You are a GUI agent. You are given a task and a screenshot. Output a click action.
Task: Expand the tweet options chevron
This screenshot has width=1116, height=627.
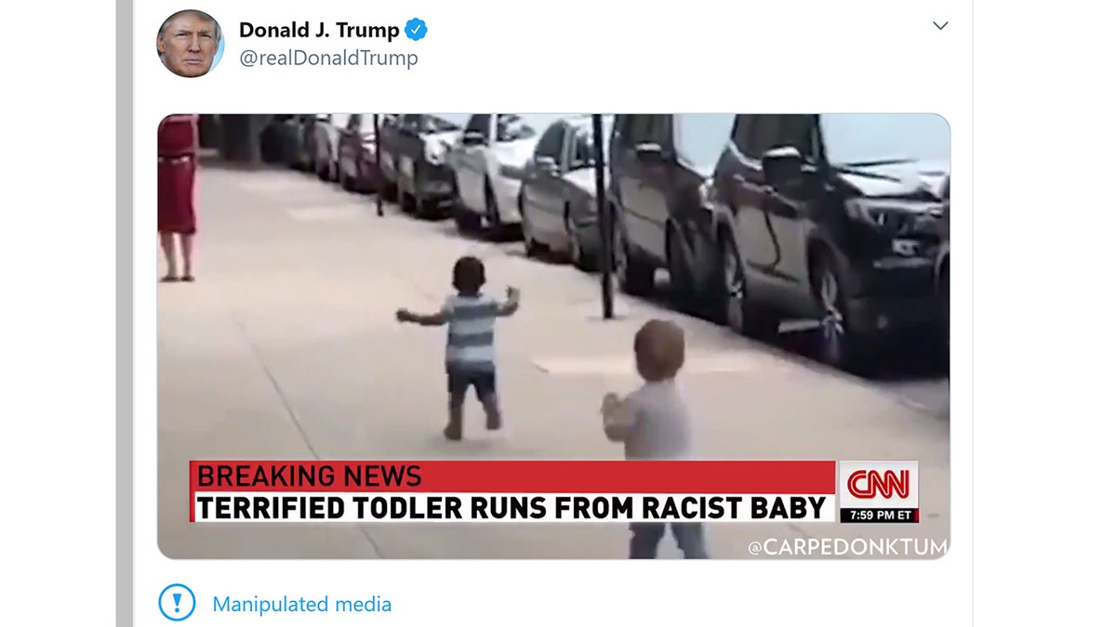pyautogui.click(x=940, y=25)
